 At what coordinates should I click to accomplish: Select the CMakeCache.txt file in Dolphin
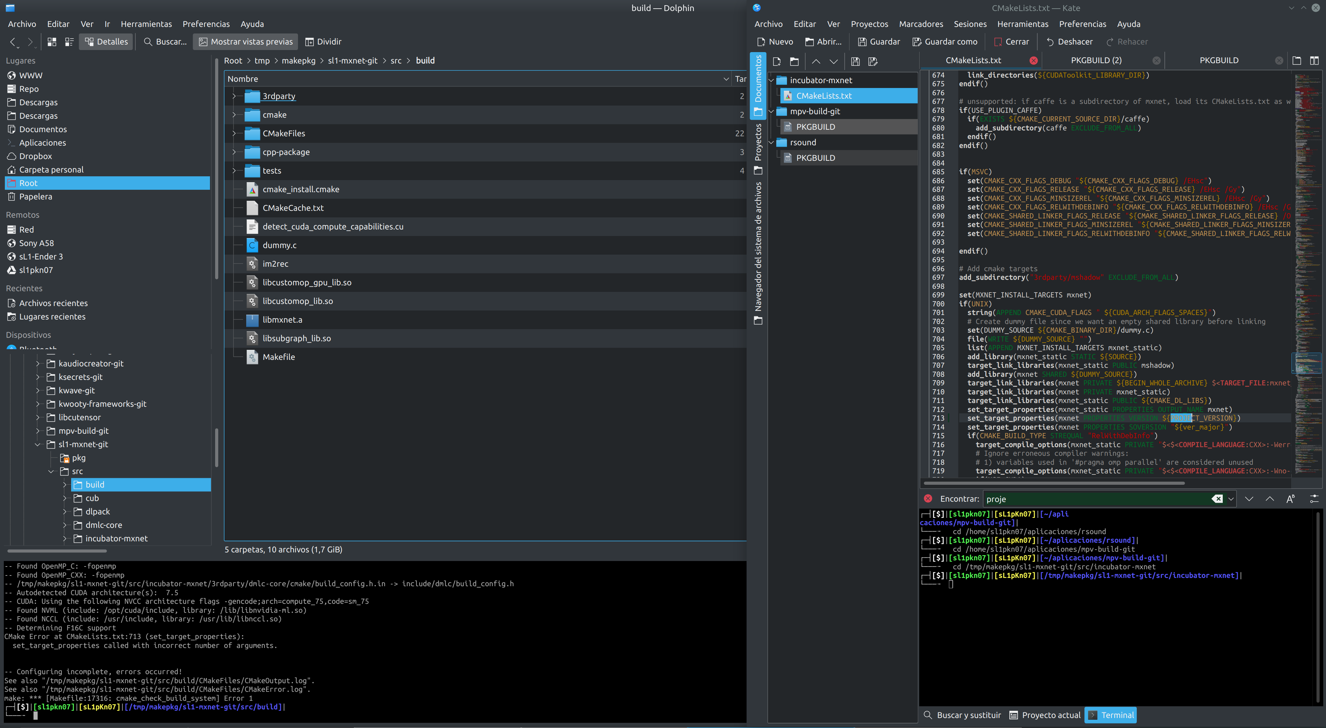click(x=293, y=208)
